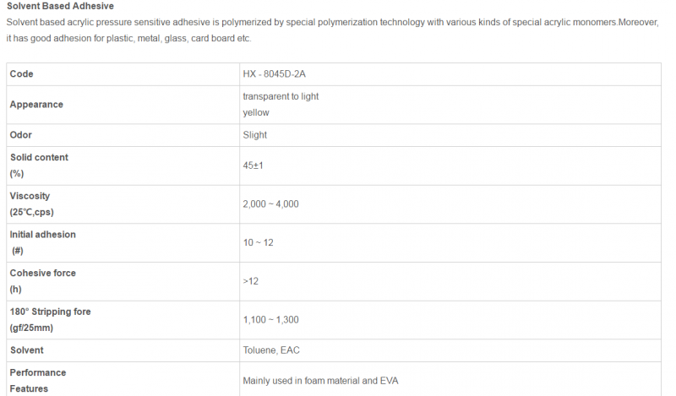Image resolution: width=676 pixels, height=396 pixels.
Task: Click the Appearance row label
Action: [x=36, y=105]
